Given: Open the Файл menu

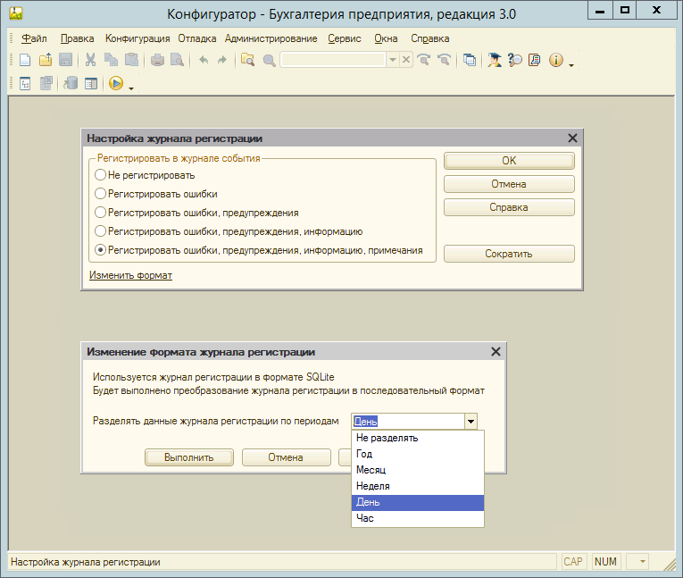Looking at the screenshot, I should click(x=34, y=38).
